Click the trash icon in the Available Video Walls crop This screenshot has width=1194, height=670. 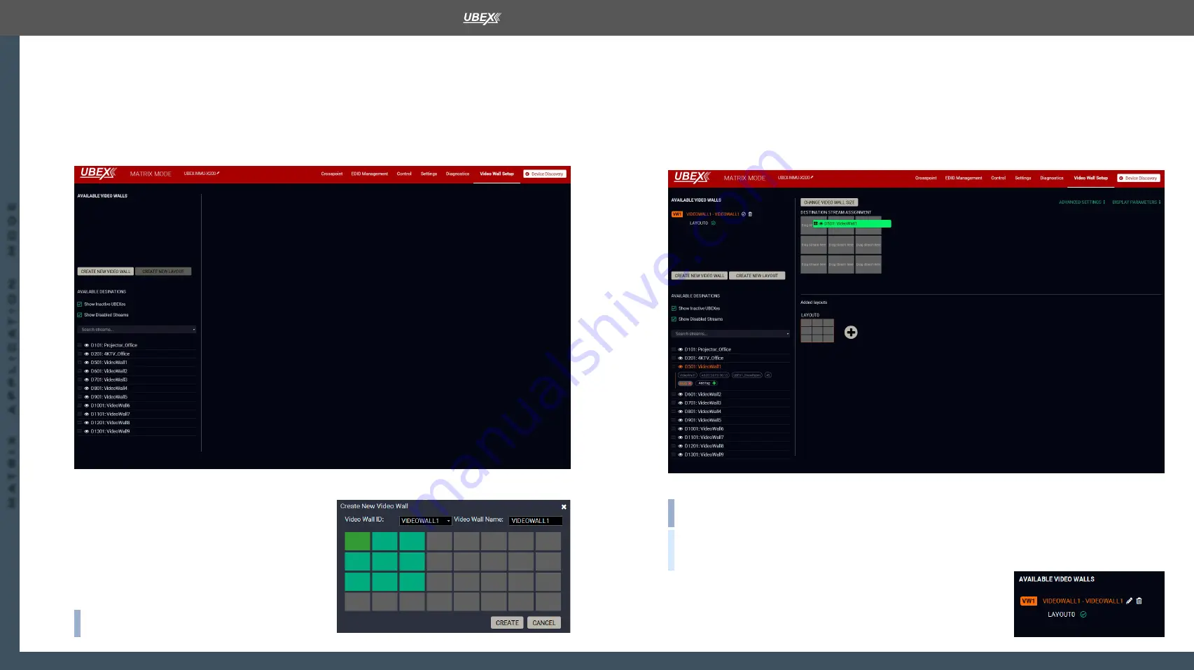click(1139, 601)
